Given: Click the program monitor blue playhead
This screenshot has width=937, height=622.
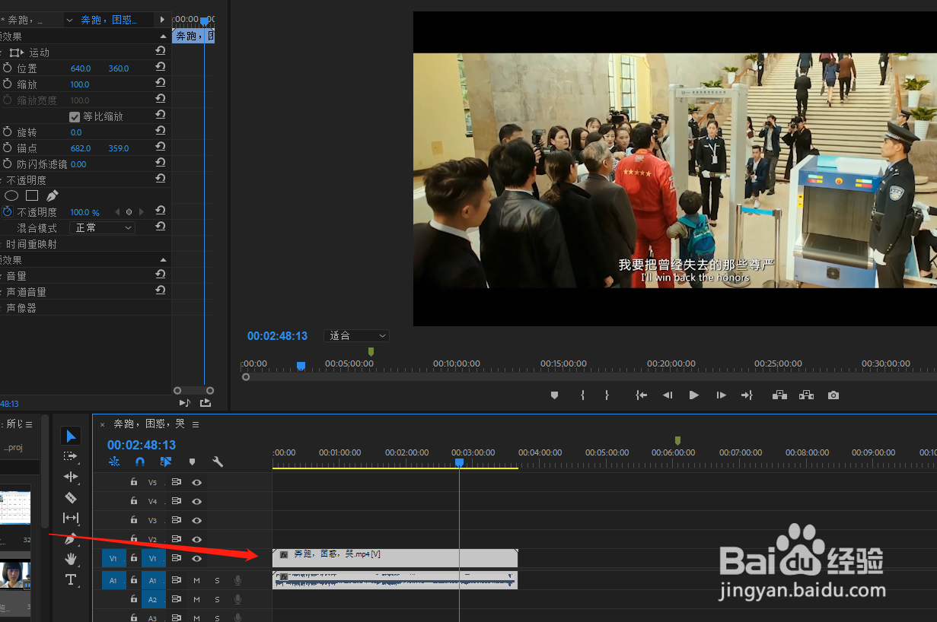Looking at the screenshot, I should (x=301, y=366).
